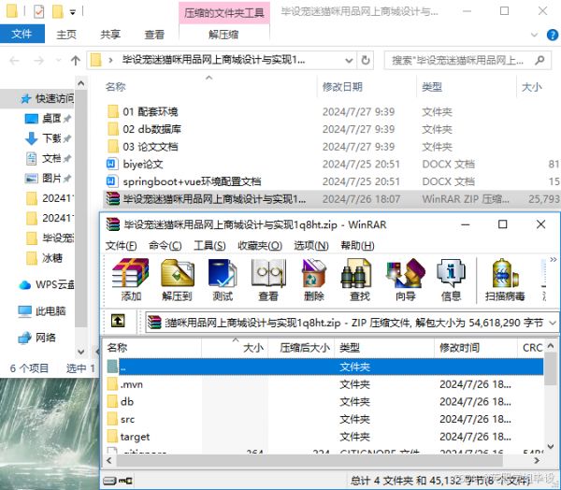Click the 删除 (Delete) toolbar icon
Screen dimensions: 561x490
(x=314, y=280)
